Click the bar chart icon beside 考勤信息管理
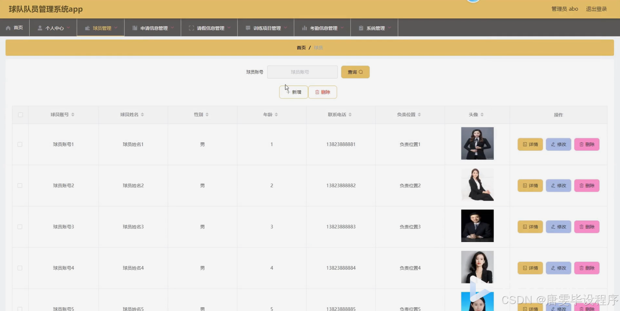This screenshot has height=311, width=620. point(305,28)
